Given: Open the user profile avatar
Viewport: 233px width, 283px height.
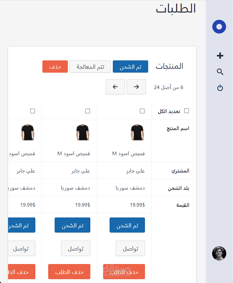Looking at the screenshot, I should point(219,253).
